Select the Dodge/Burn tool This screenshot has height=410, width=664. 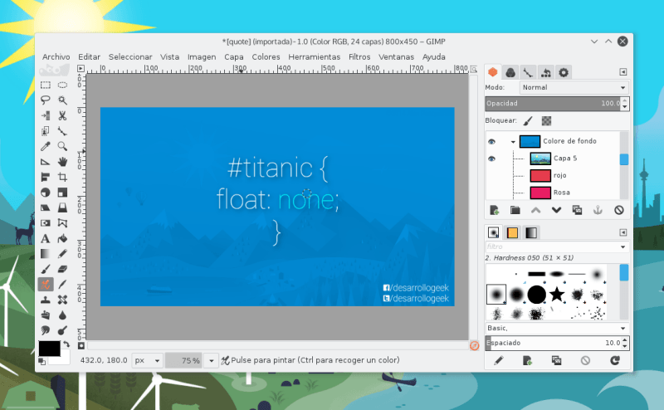[62, 330]
